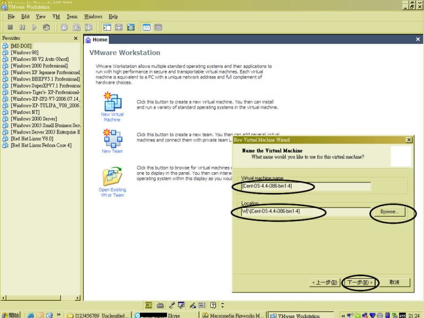Image resolution: width=424 pixels, height=318 pixels.
Task: Open the Team menu
Action: point(72,16)
